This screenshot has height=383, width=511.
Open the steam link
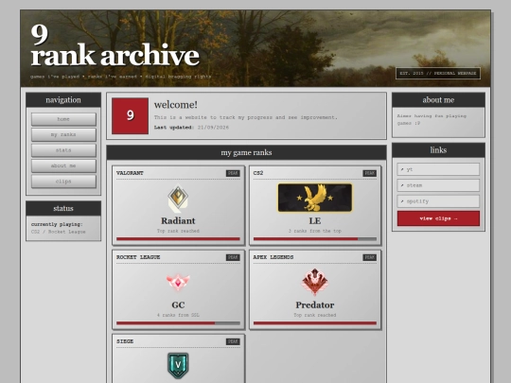pyautogui.click(x=438, y=185)
